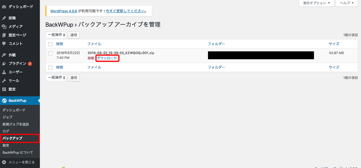Open Media via its sidebar icon

(4, 27)
